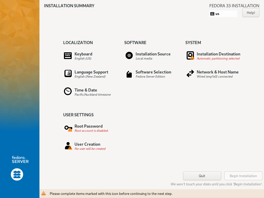Open Installation Source via the disc icon
Screen dimensions: 264x198
pyautogui.click(x=129, y=55)
